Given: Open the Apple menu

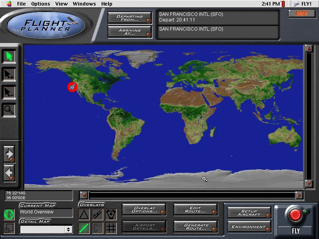Looking at the screenshot, I should (9, 4).
